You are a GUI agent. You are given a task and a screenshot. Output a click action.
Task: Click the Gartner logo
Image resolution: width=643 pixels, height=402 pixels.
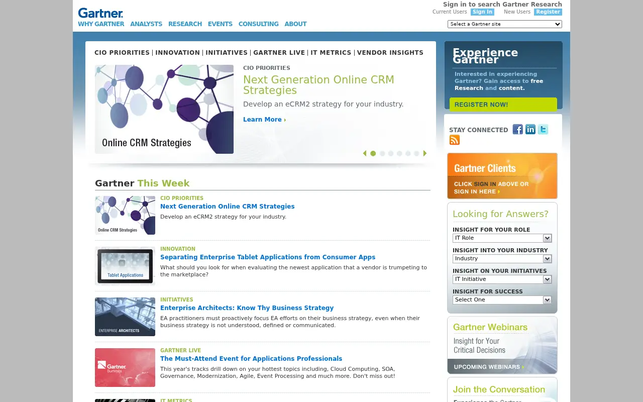pos(100,13)
